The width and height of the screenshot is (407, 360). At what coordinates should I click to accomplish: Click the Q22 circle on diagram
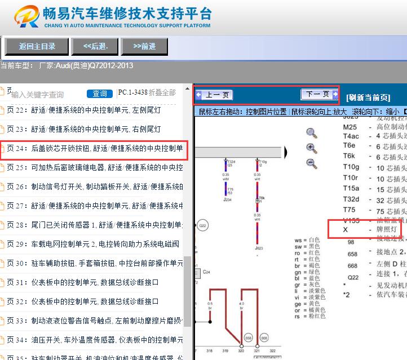tap(202, 225)
